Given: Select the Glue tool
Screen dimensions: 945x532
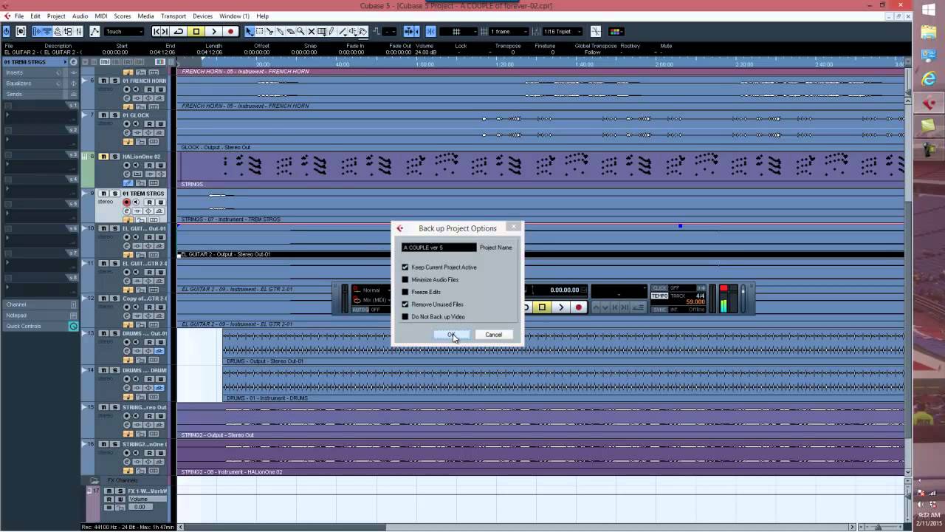Looking at the screenshot, I should [280, 31].
